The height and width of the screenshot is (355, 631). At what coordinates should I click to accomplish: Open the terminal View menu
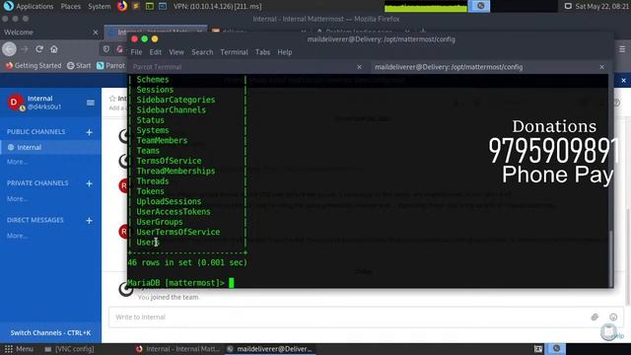click(176, 52)
